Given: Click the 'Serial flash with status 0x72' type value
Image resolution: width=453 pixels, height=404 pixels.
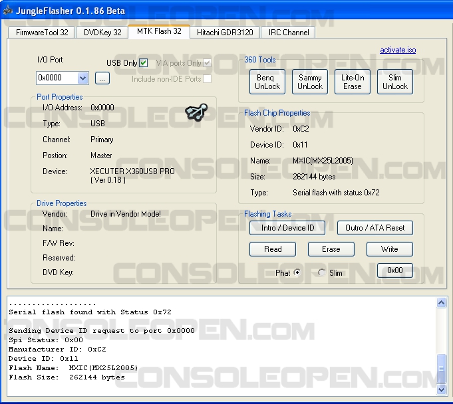Looking at the screenshot, I should pyautogui.click(x=336, y=193).
